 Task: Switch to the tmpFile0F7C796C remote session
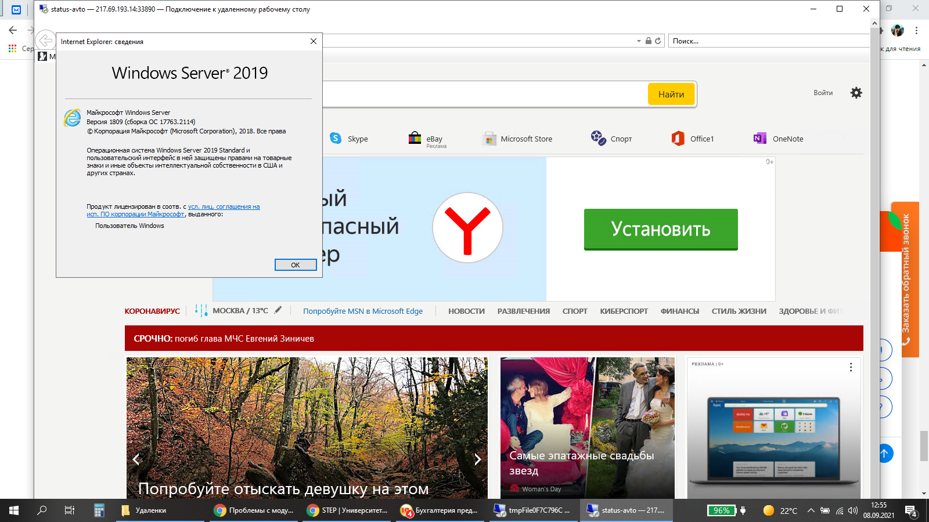coord(534,510)
